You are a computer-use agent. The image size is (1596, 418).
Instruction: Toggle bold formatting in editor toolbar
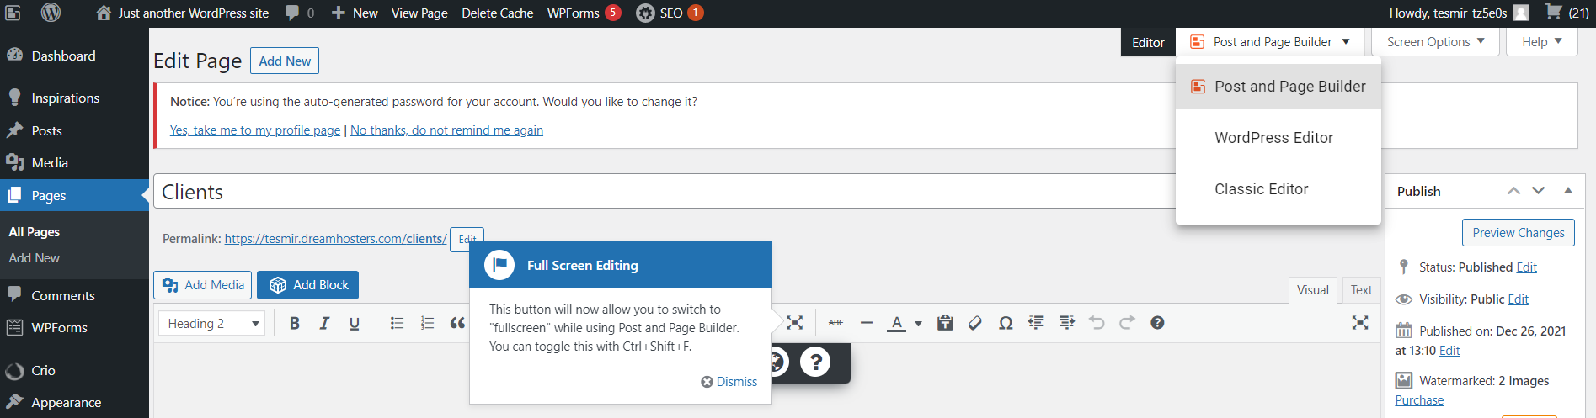(x=295, y=323)
